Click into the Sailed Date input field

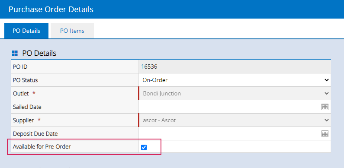pos(230,107)
